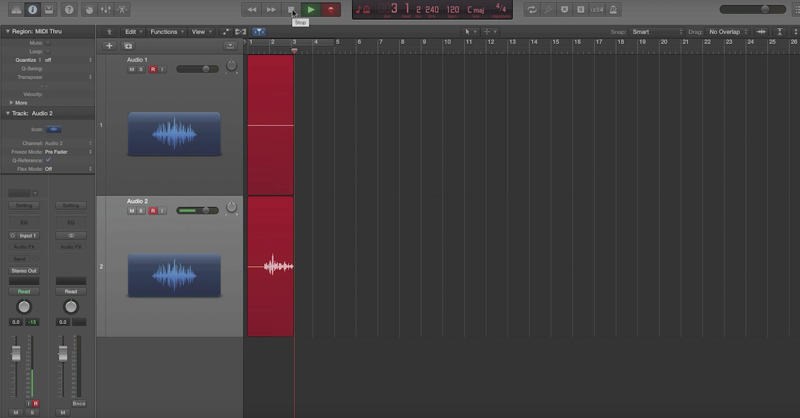Open the Smart Controls panel
This screenshot has width=800, height=418.
click(89, 9)
